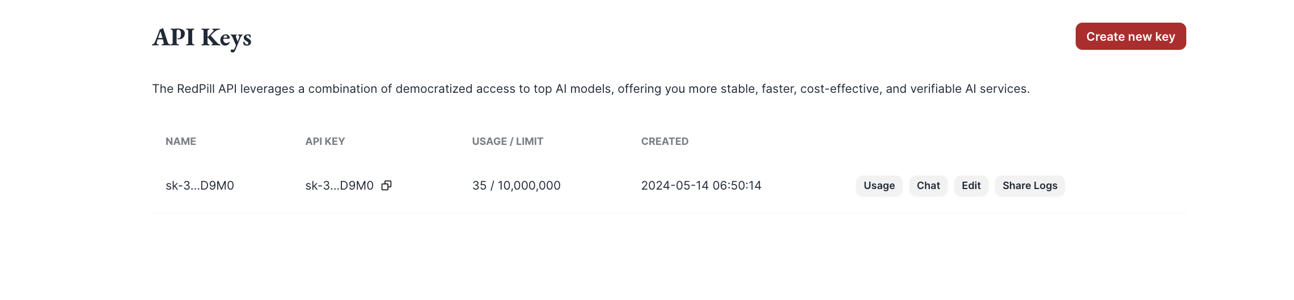Viewport: 1294px width, 300px height.
Task: Click the API Keys page heading
Action: pos(202,37)
